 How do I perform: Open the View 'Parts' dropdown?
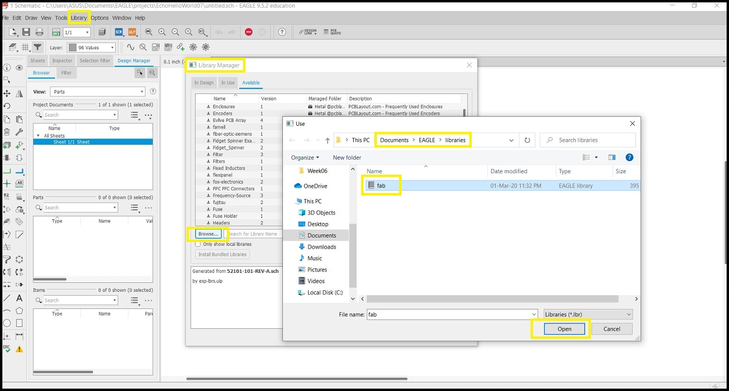click(98, 92)
